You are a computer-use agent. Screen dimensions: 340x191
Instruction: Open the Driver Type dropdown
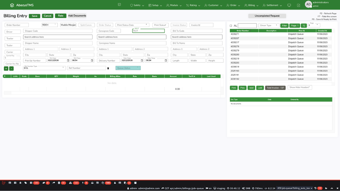point(269,25)
